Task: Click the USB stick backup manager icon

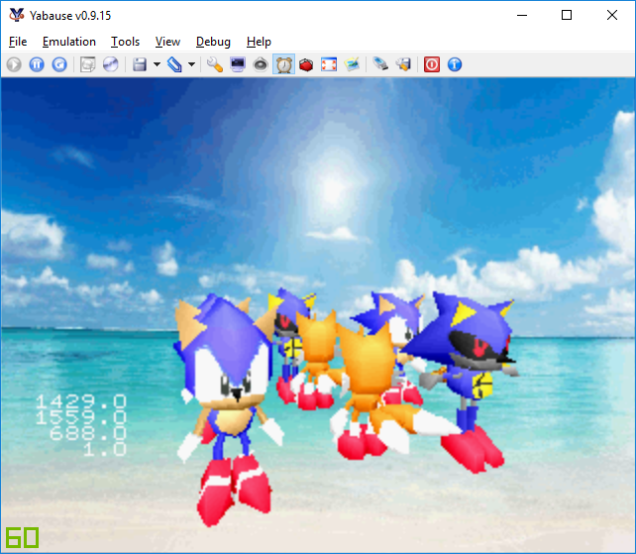Action: pyautogui.click(x=380, y=64)
